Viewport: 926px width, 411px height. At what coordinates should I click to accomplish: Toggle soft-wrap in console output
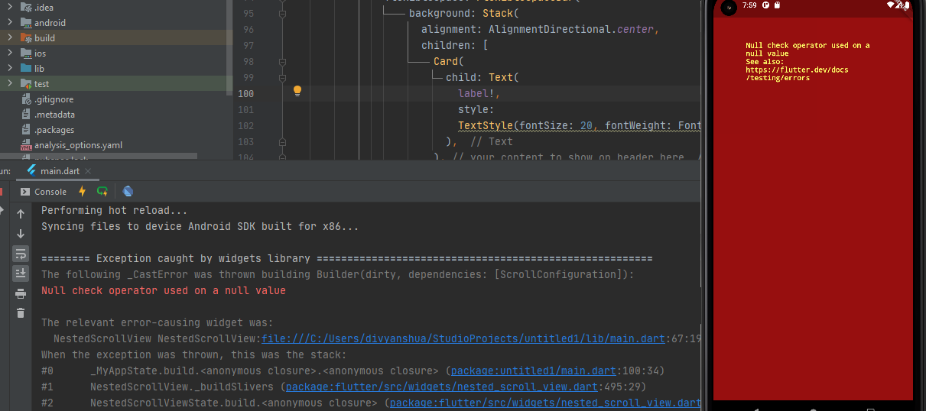pyautogui.click(x=21, y=254)
